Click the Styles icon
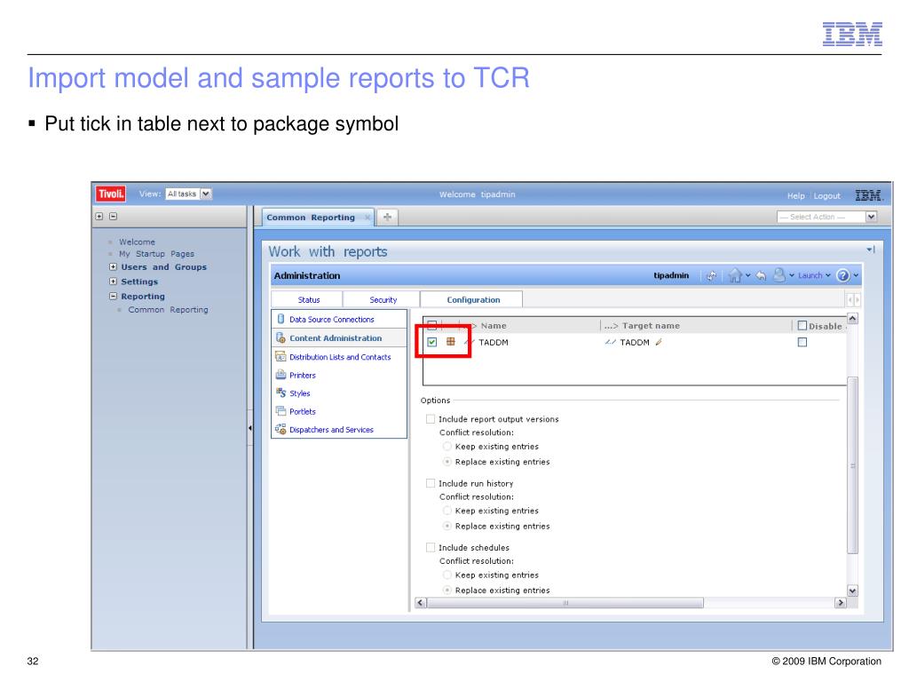Viewport: 909px width, 682px height. coord(281,393)
